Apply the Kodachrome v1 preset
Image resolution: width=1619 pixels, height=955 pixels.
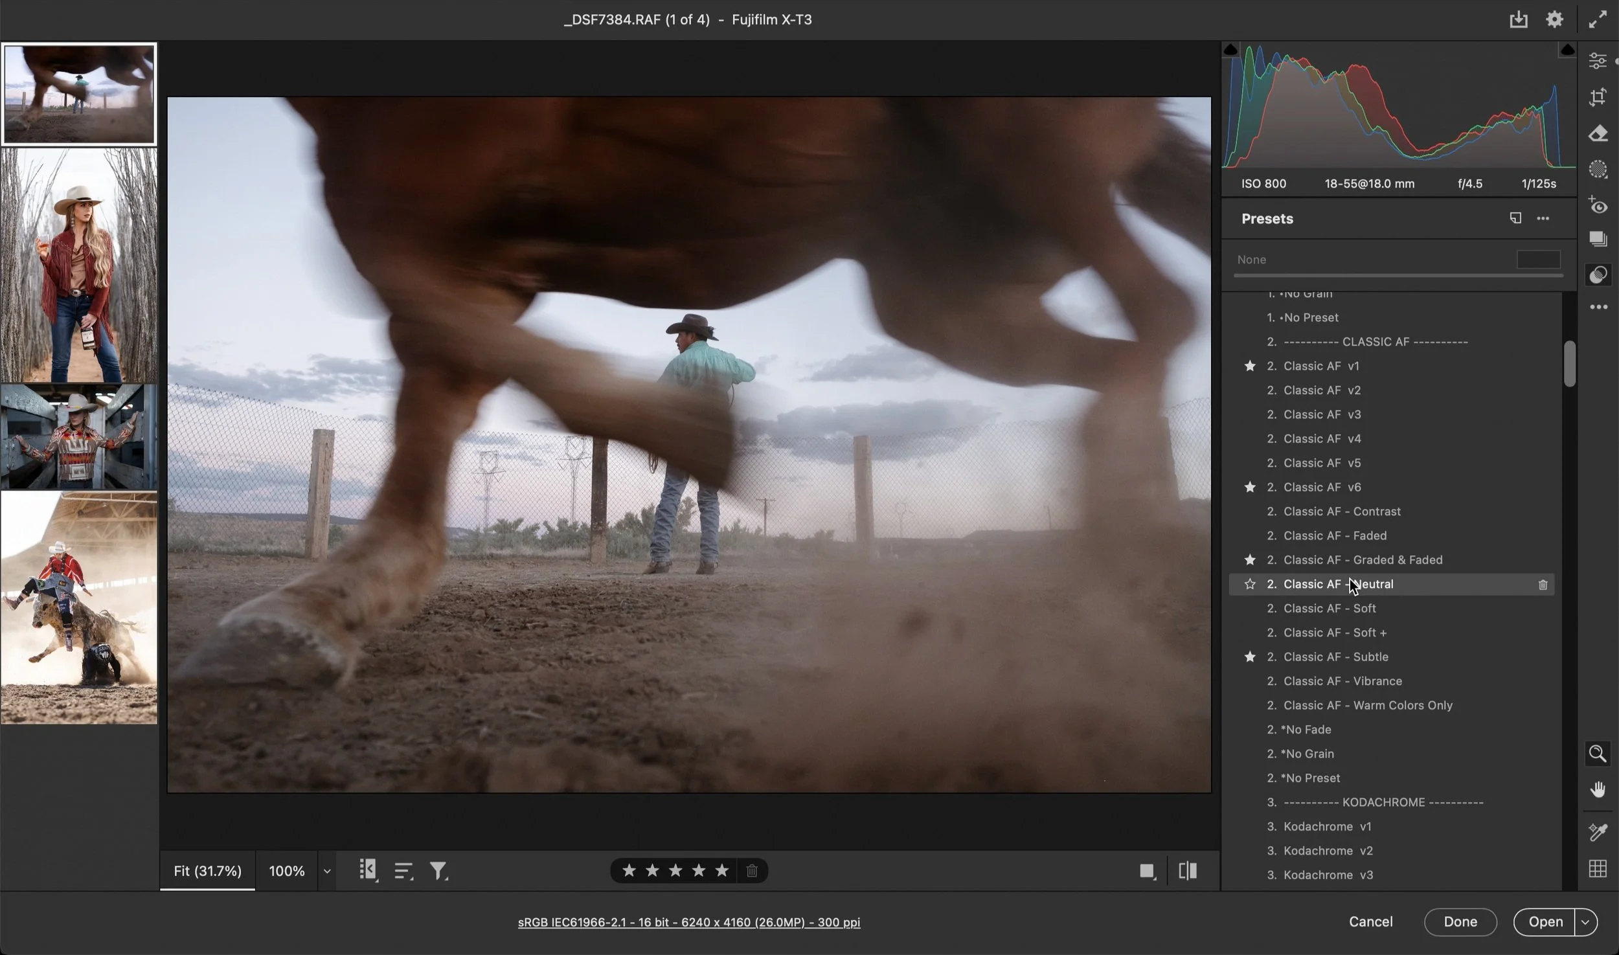coord(1327,827)
